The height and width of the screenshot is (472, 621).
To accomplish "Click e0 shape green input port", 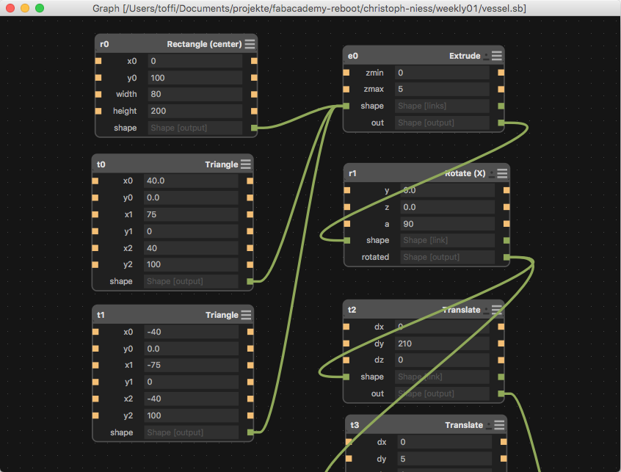I will click(346, 106).
